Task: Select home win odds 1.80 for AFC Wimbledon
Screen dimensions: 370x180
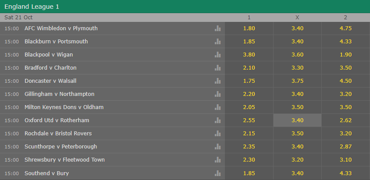Action: coord(249,28)
